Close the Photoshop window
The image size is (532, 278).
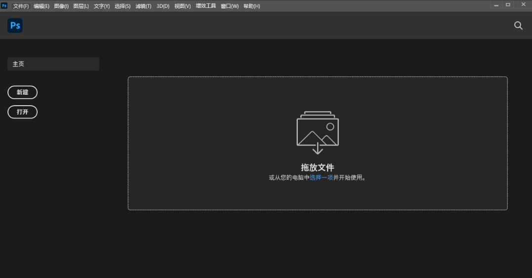(524, 5)
